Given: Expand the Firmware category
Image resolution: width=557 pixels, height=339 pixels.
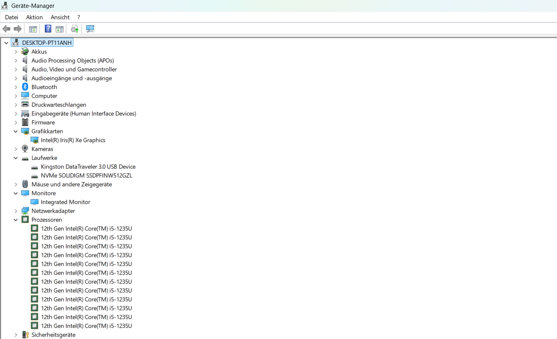Looking at the screenshot, I should tap(16, 122).
